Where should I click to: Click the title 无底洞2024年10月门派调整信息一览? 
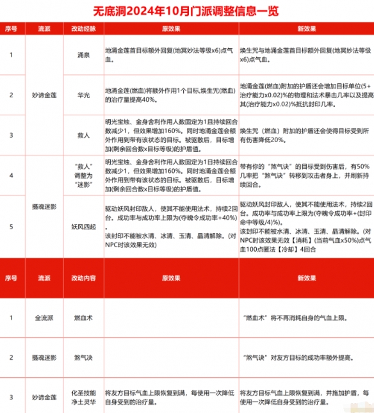click(x=186, y=11)
